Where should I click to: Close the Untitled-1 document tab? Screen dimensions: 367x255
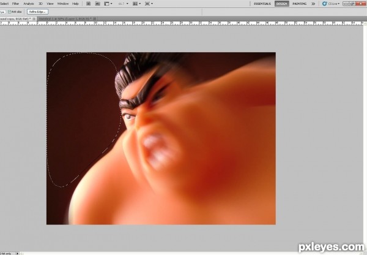[95, 18]
